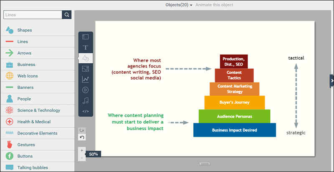Open the background layout tool
334x172 pixels.
(86, 37)
